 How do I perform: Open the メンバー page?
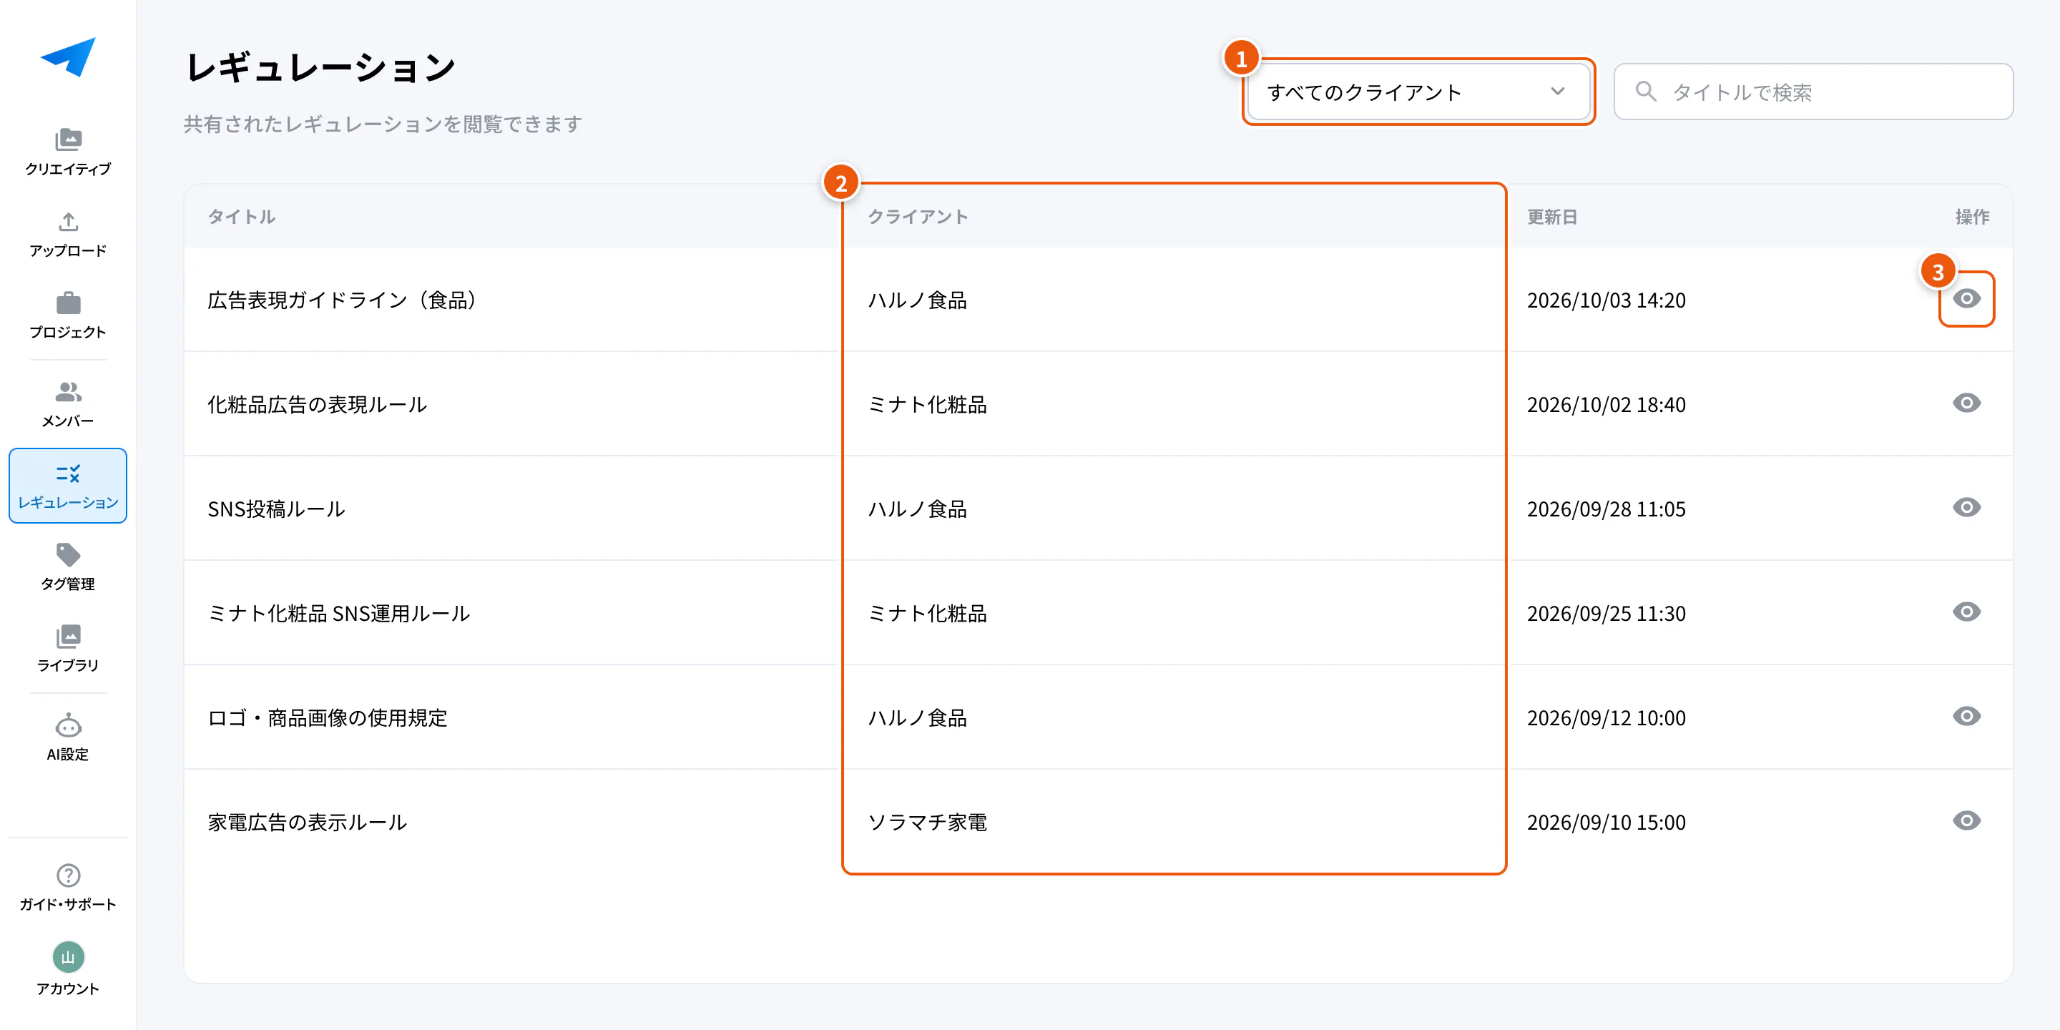point(68,405)
